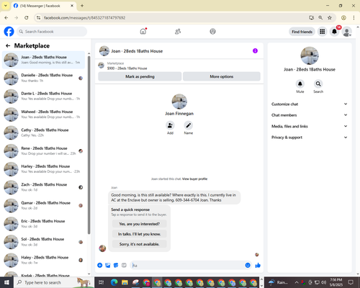The width and height of the screenshot is (360, 288).
Task: Send quick response In talks, I'll let you know
Action: click(140, 234)
